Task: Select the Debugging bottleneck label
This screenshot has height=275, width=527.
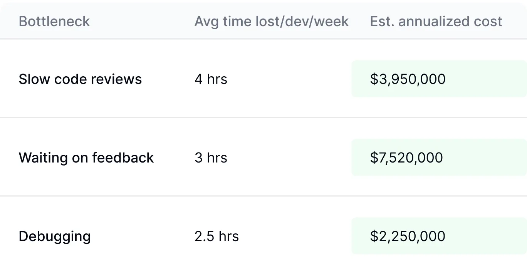Action: tap(54, 236)
